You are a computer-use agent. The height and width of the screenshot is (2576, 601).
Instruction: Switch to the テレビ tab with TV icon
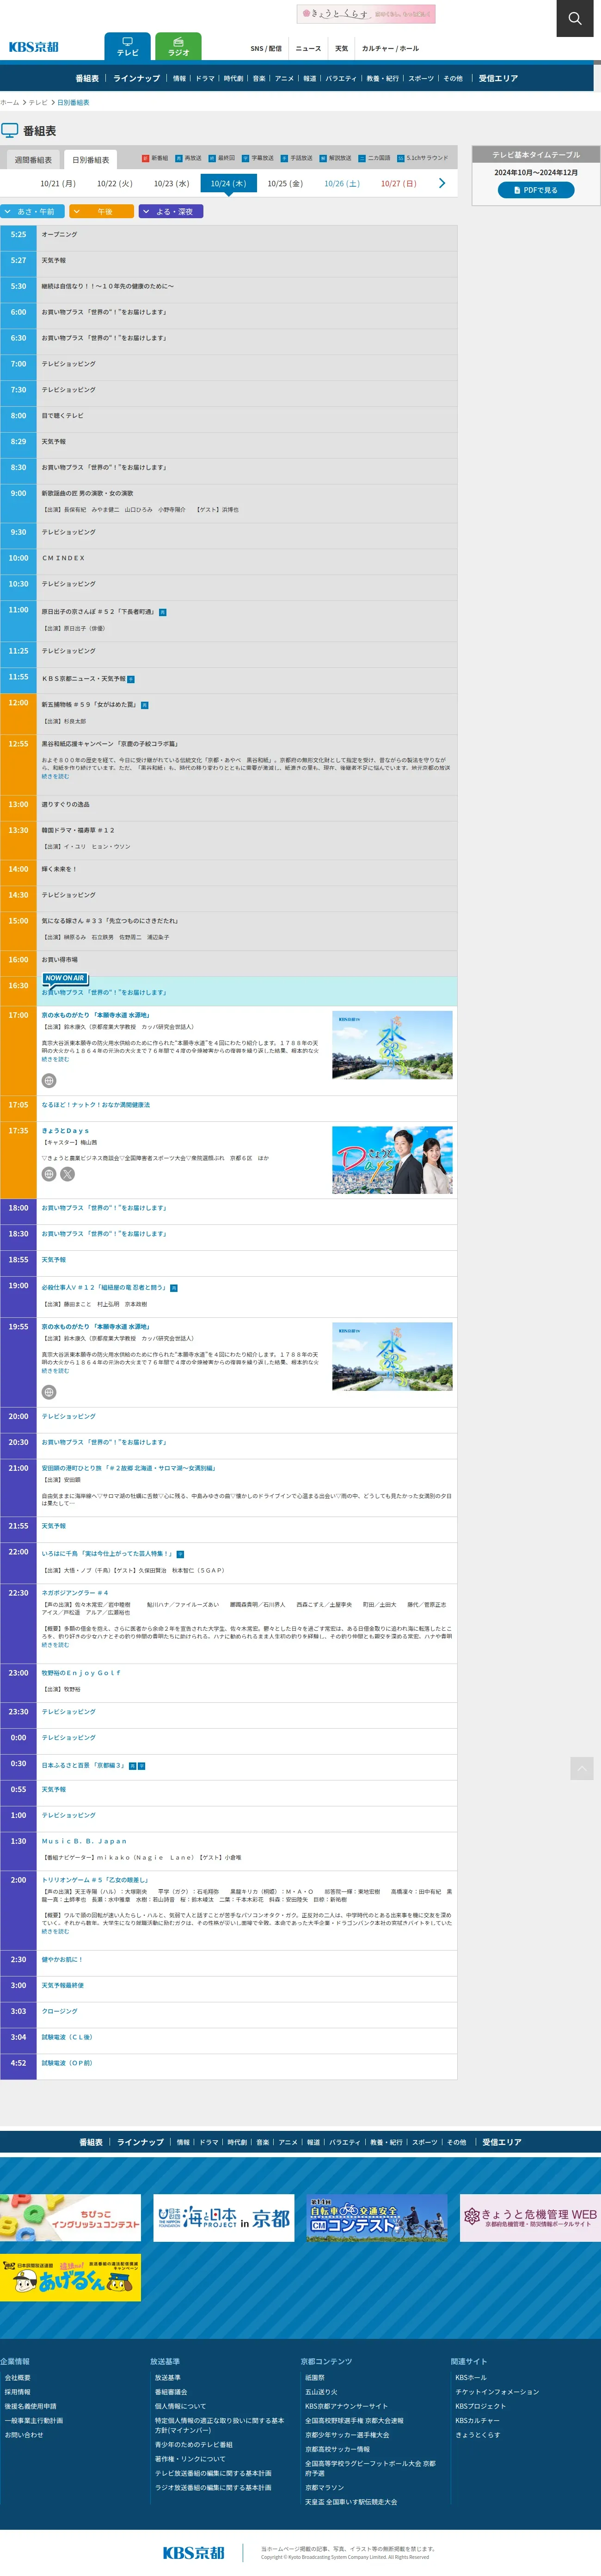point(127,46)
